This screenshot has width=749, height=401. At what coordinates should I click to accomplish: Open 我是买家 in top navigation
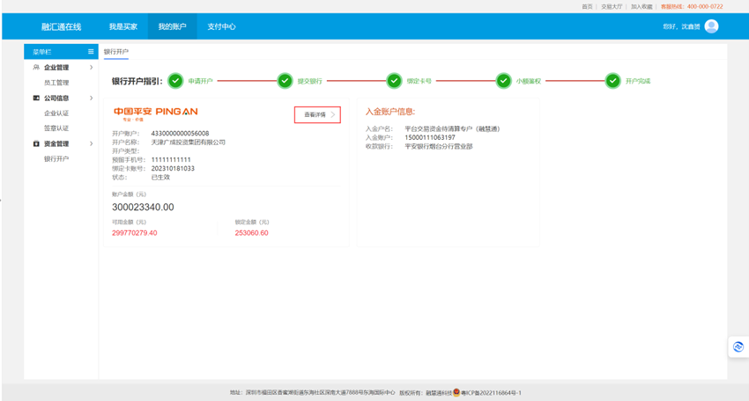point(122,26)
